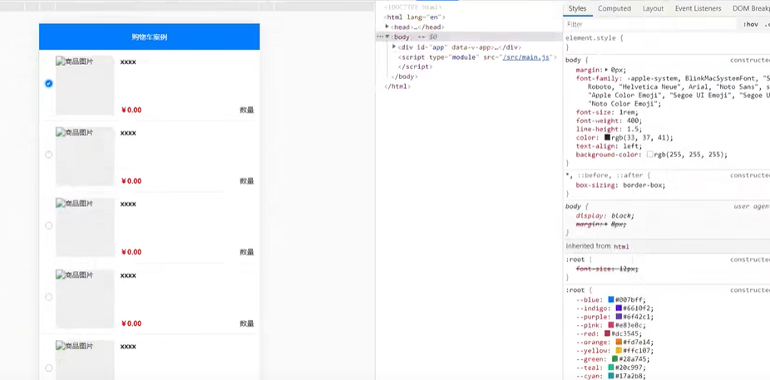Open the Event Listeners tab
The height and width of the screenshot is (380, 770).
698,8
